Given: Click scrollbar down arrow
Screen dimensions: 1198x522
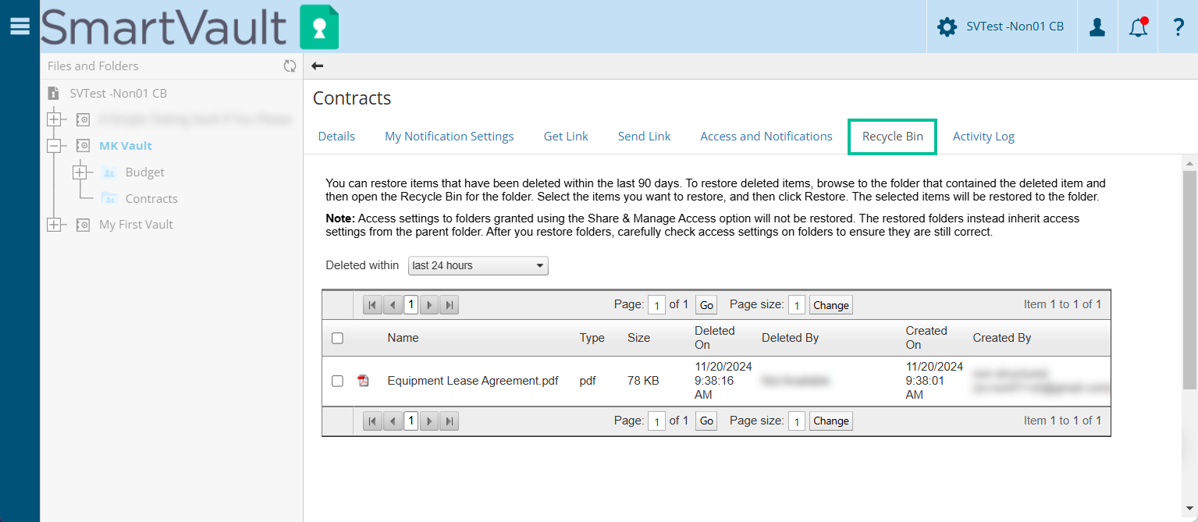Looking at the screenshot, I should click(1190, 509).
